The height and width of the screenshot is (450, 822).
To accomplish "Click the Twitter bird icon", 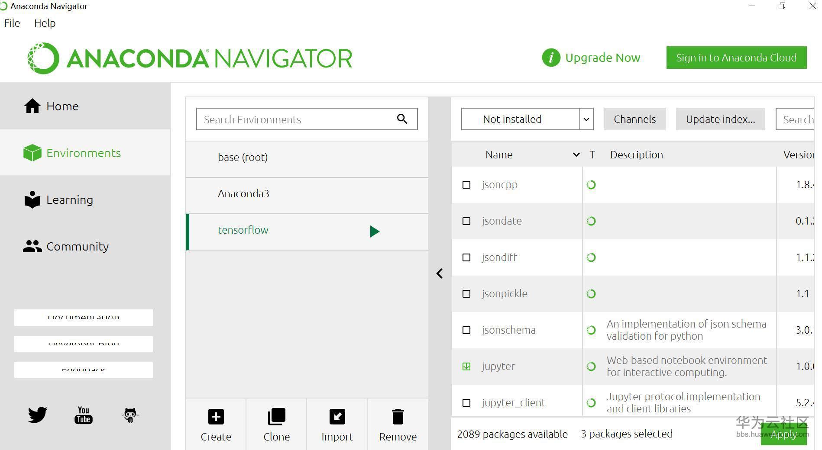I will coord(38,415).
